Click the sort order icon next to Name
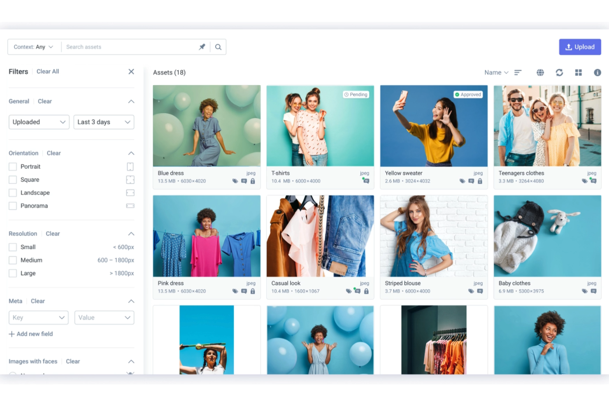 tap(518, 72)
